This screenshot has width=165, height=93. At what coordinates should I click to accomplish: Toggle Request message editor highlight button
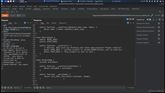point(25,23)
